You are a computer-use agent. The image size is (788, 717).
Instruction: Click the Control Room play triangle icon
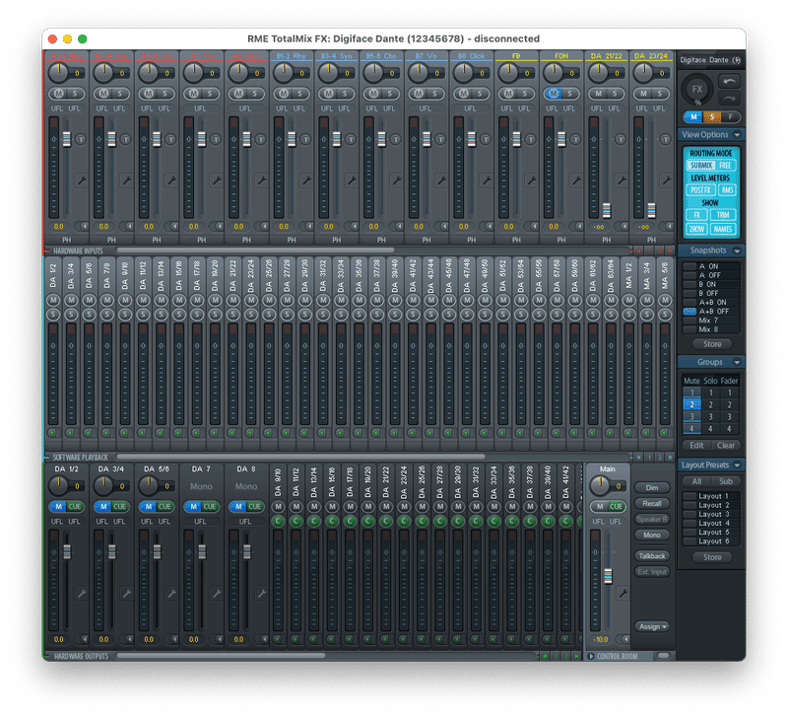click(x=591, y=656)
